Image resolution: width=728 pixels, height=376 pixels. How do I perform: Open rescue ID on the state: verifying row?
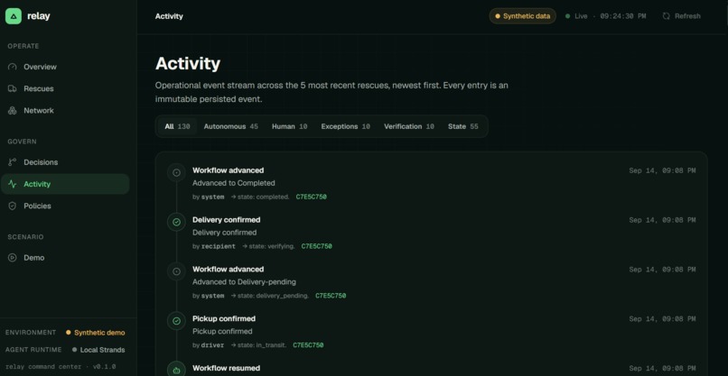point(317,247)
